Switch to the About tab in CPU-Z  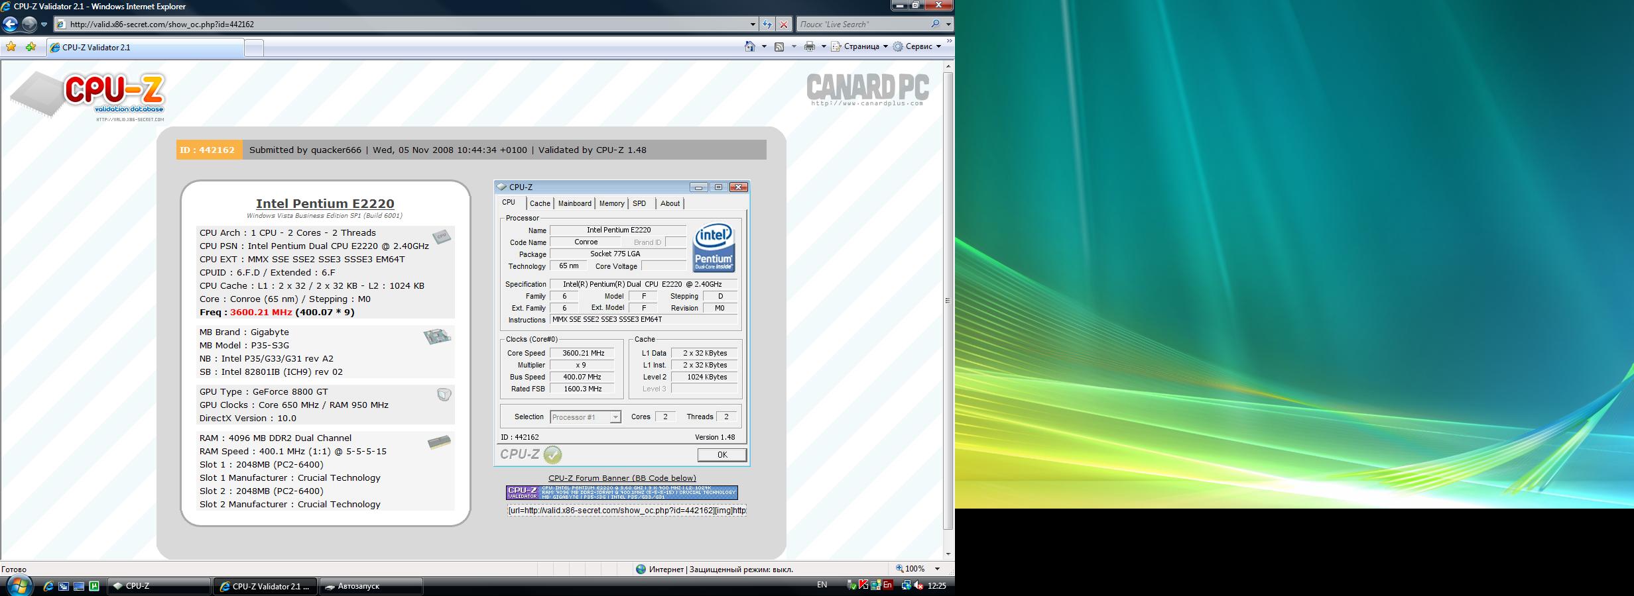point(670,203)
